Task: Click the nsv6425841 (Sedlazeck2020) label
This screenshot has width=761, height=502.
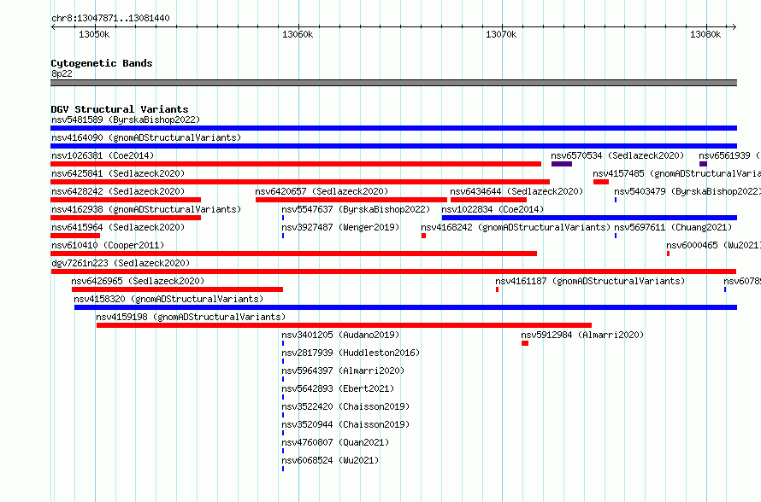Action: pyautogui.click(x=118, y=173)
